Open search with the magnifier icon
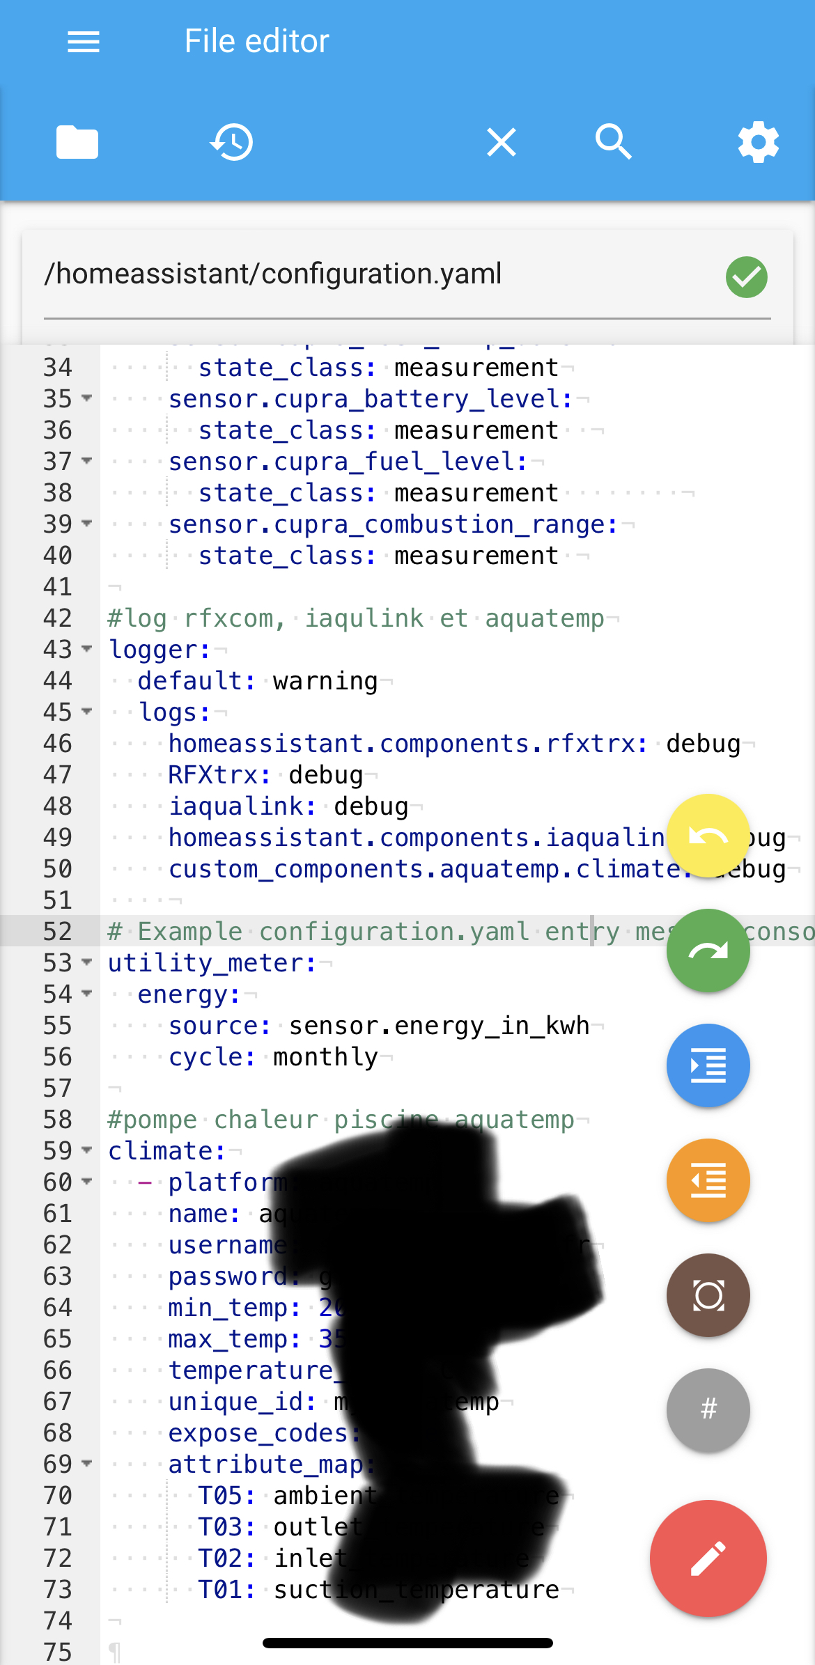 point(613,143)
